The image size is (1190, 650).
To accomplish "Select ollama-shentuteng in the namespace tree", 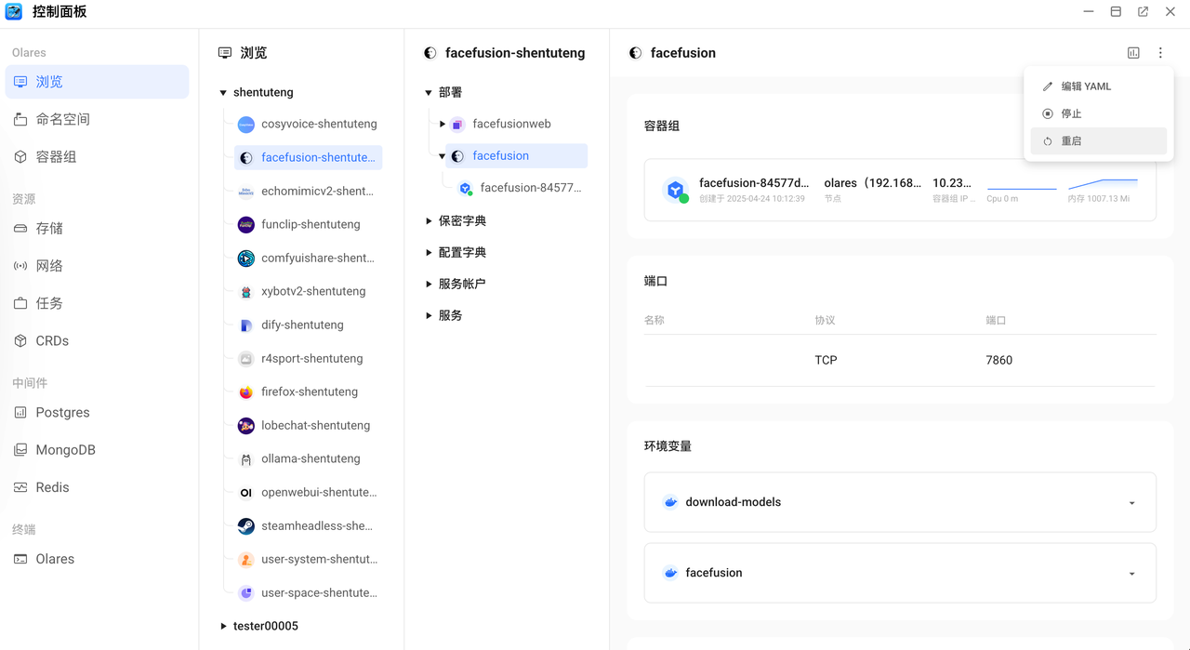I will pos(311,459).
